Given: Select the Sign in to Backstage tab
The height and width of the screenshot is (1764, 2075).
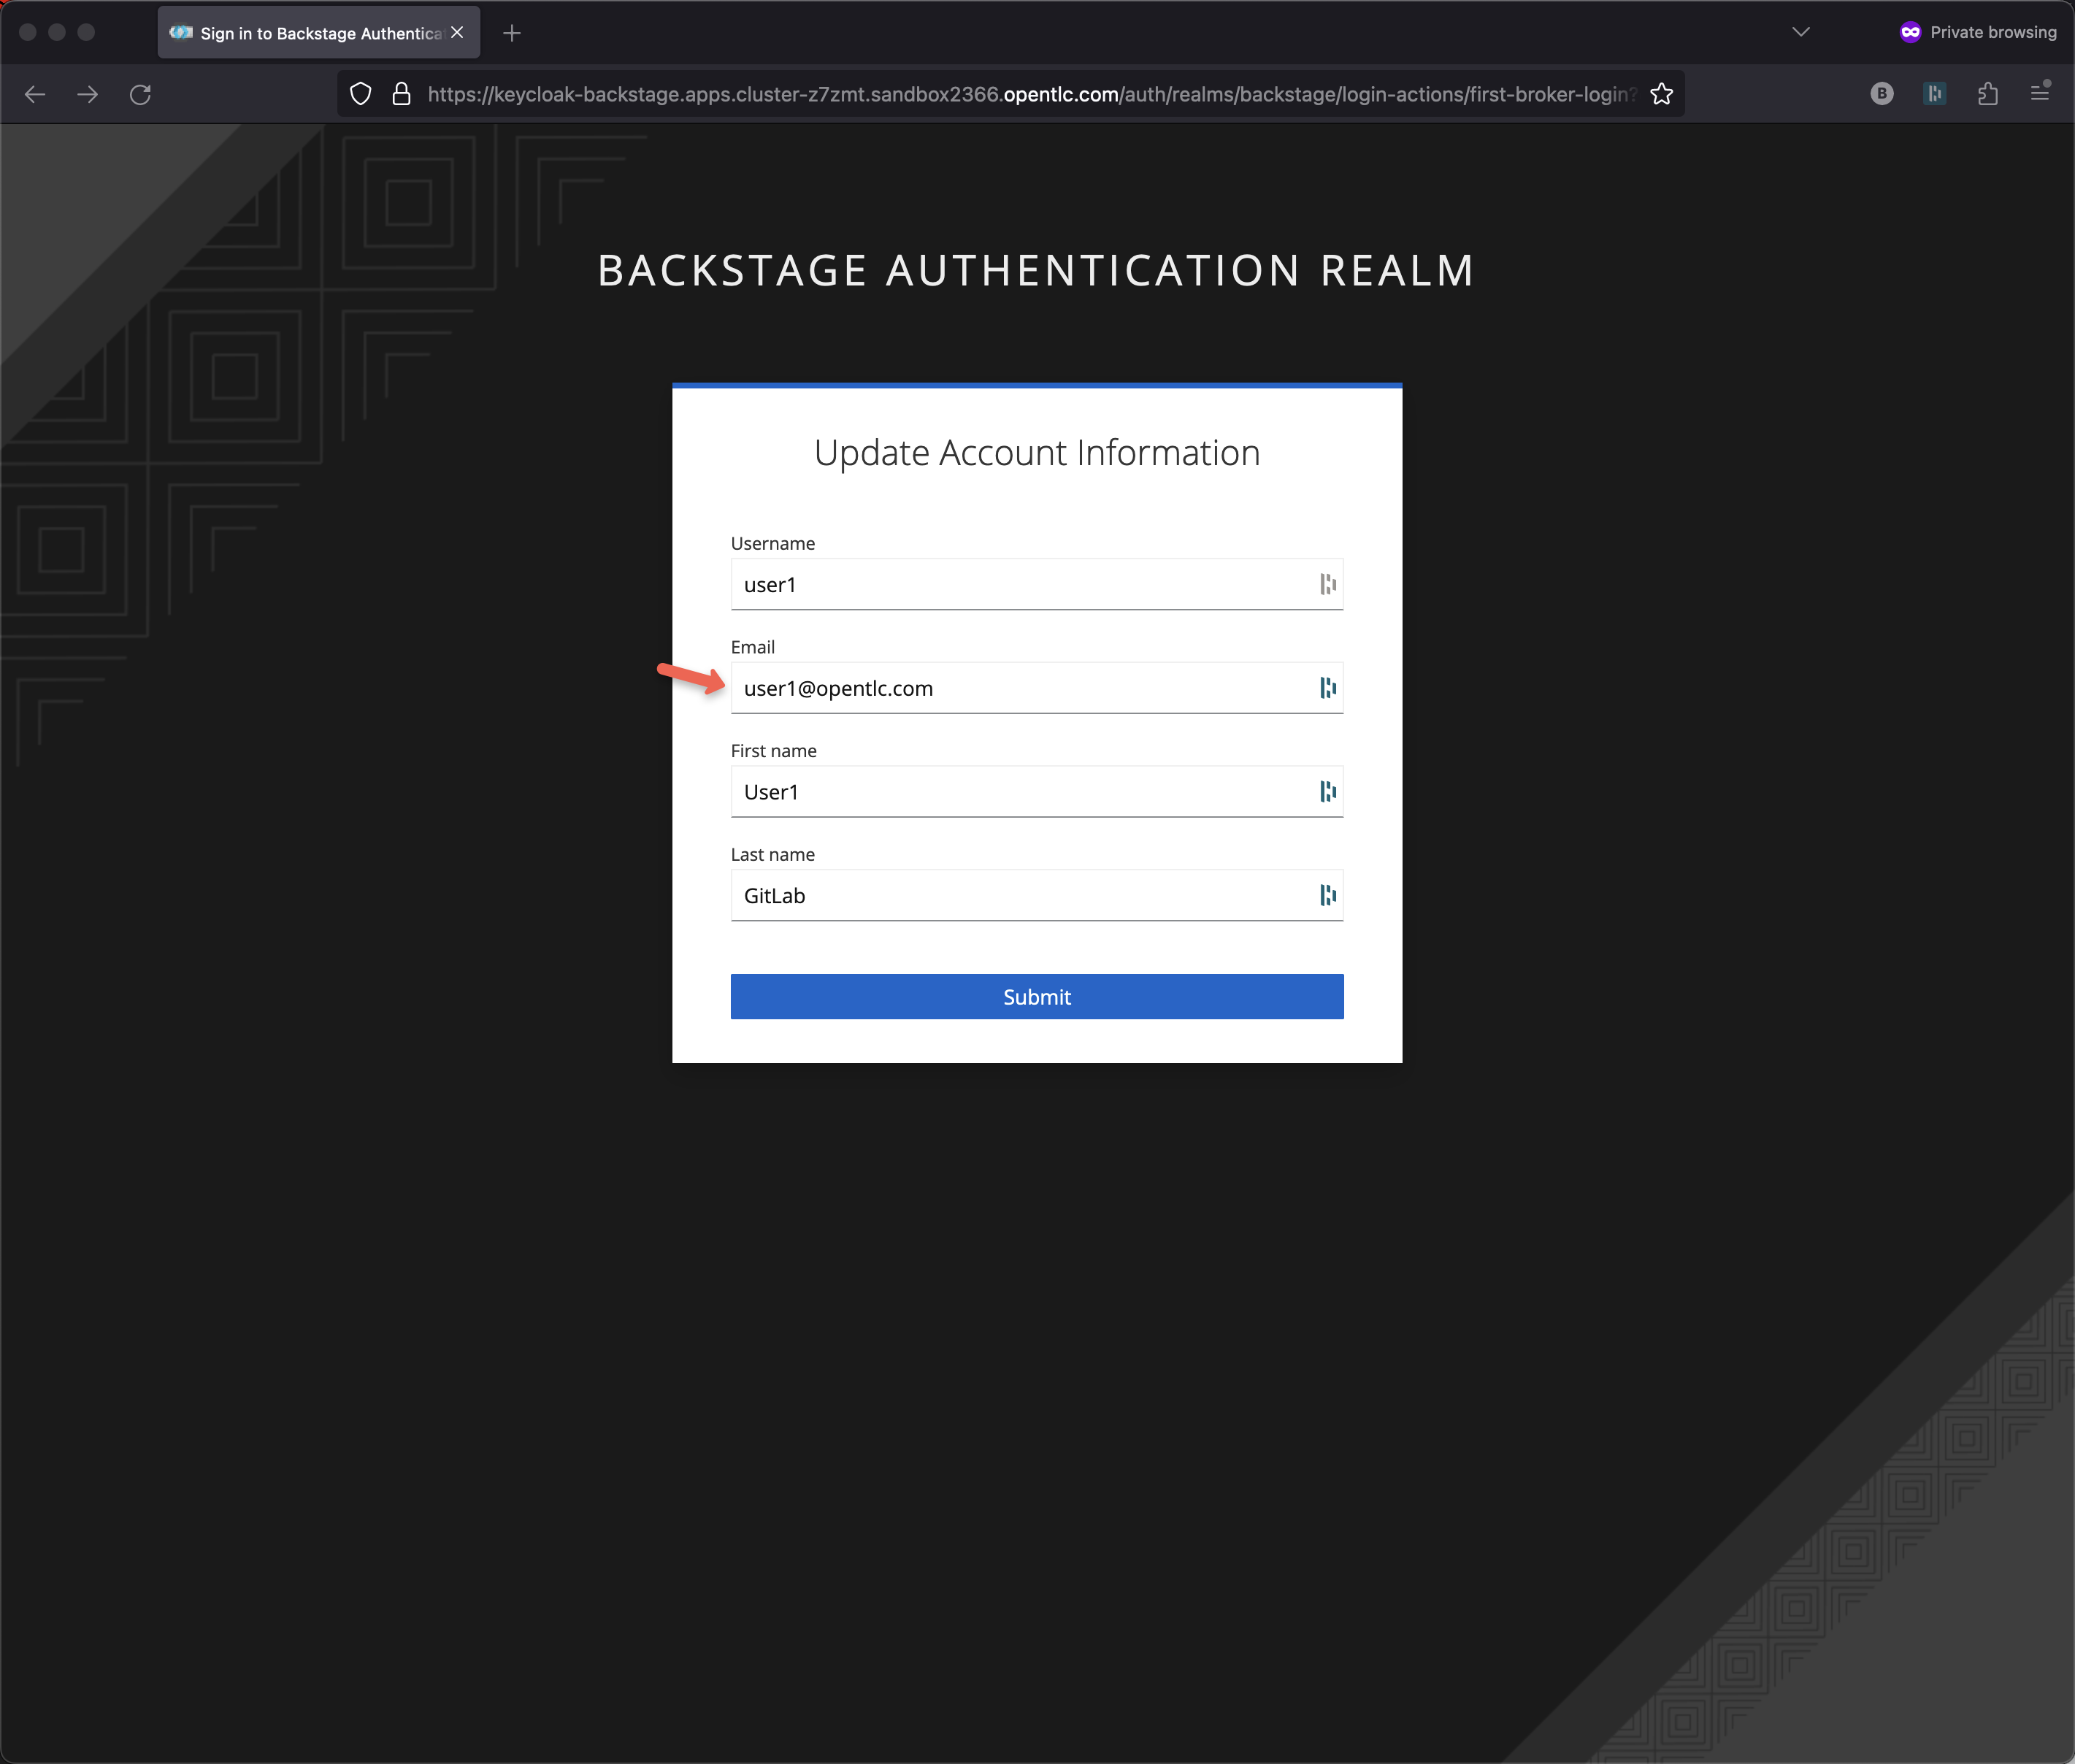Looking at the screenshot, I should pyautogui.click(x=310, y=33).
